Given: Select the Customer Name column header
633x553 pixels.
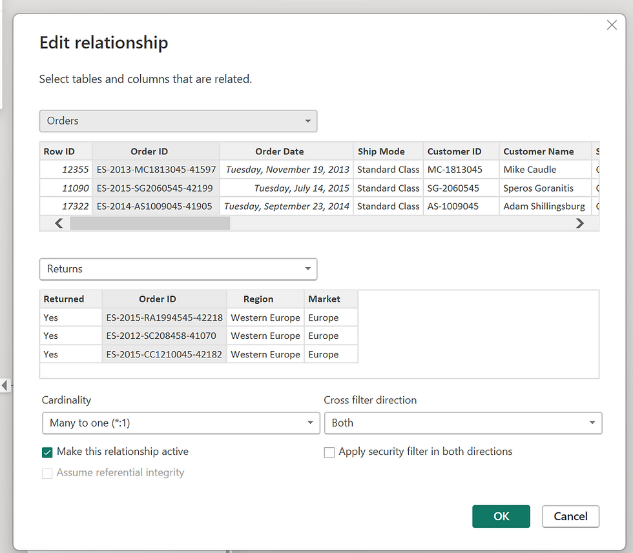Looking at the screenshot, I should [x=545, y=152].
